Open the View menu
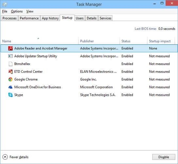Screen dimensions: 178x164 pos(30,11)
